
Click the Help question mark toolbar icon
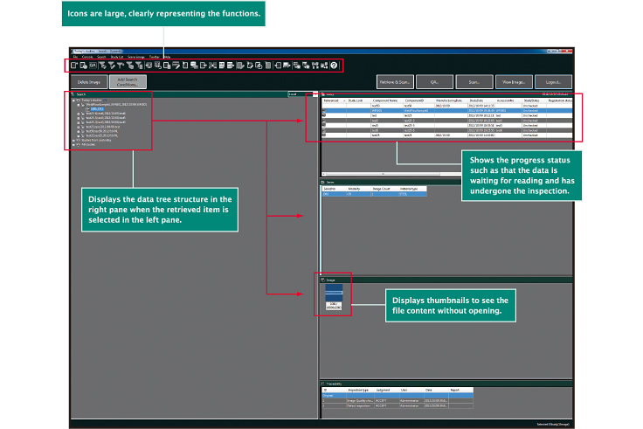334,66
